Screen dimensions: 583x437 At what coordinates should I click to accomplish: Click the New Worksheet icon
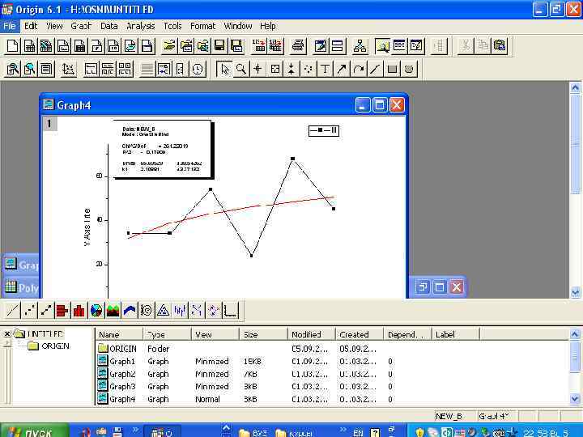[29, 46]
